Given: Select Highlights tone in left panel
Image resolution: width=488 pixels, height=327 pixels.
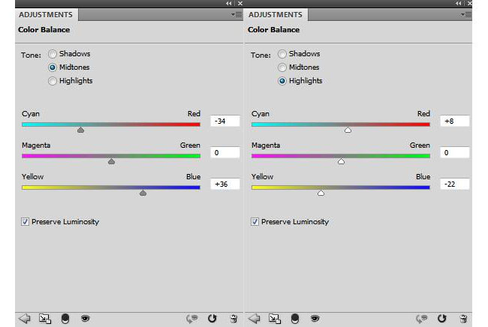Looking at the screenshot, I should pyautogui.click(x=53, y=81).
